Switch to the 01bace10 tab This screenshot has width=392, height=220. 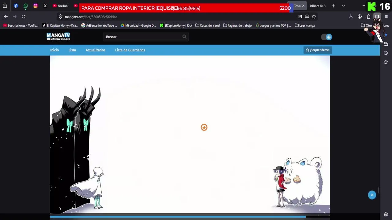[x=318, y=6]
